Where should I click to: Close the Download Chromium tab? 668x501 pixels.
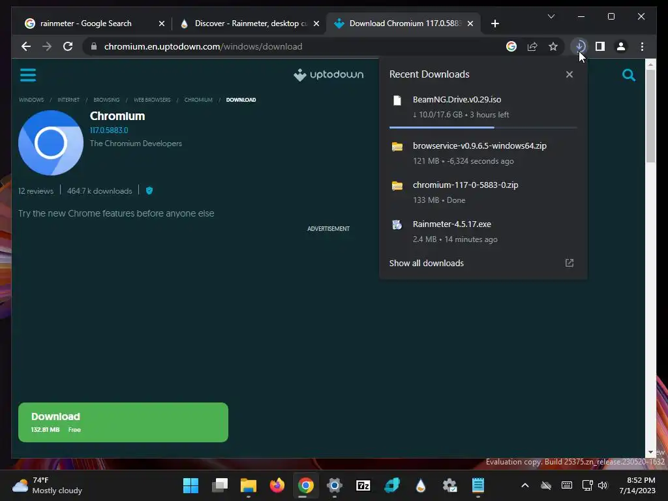click(470, 24)
